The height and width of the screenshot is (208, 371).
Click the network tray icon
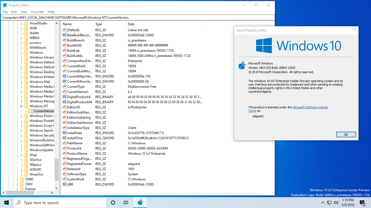point(329,203)
